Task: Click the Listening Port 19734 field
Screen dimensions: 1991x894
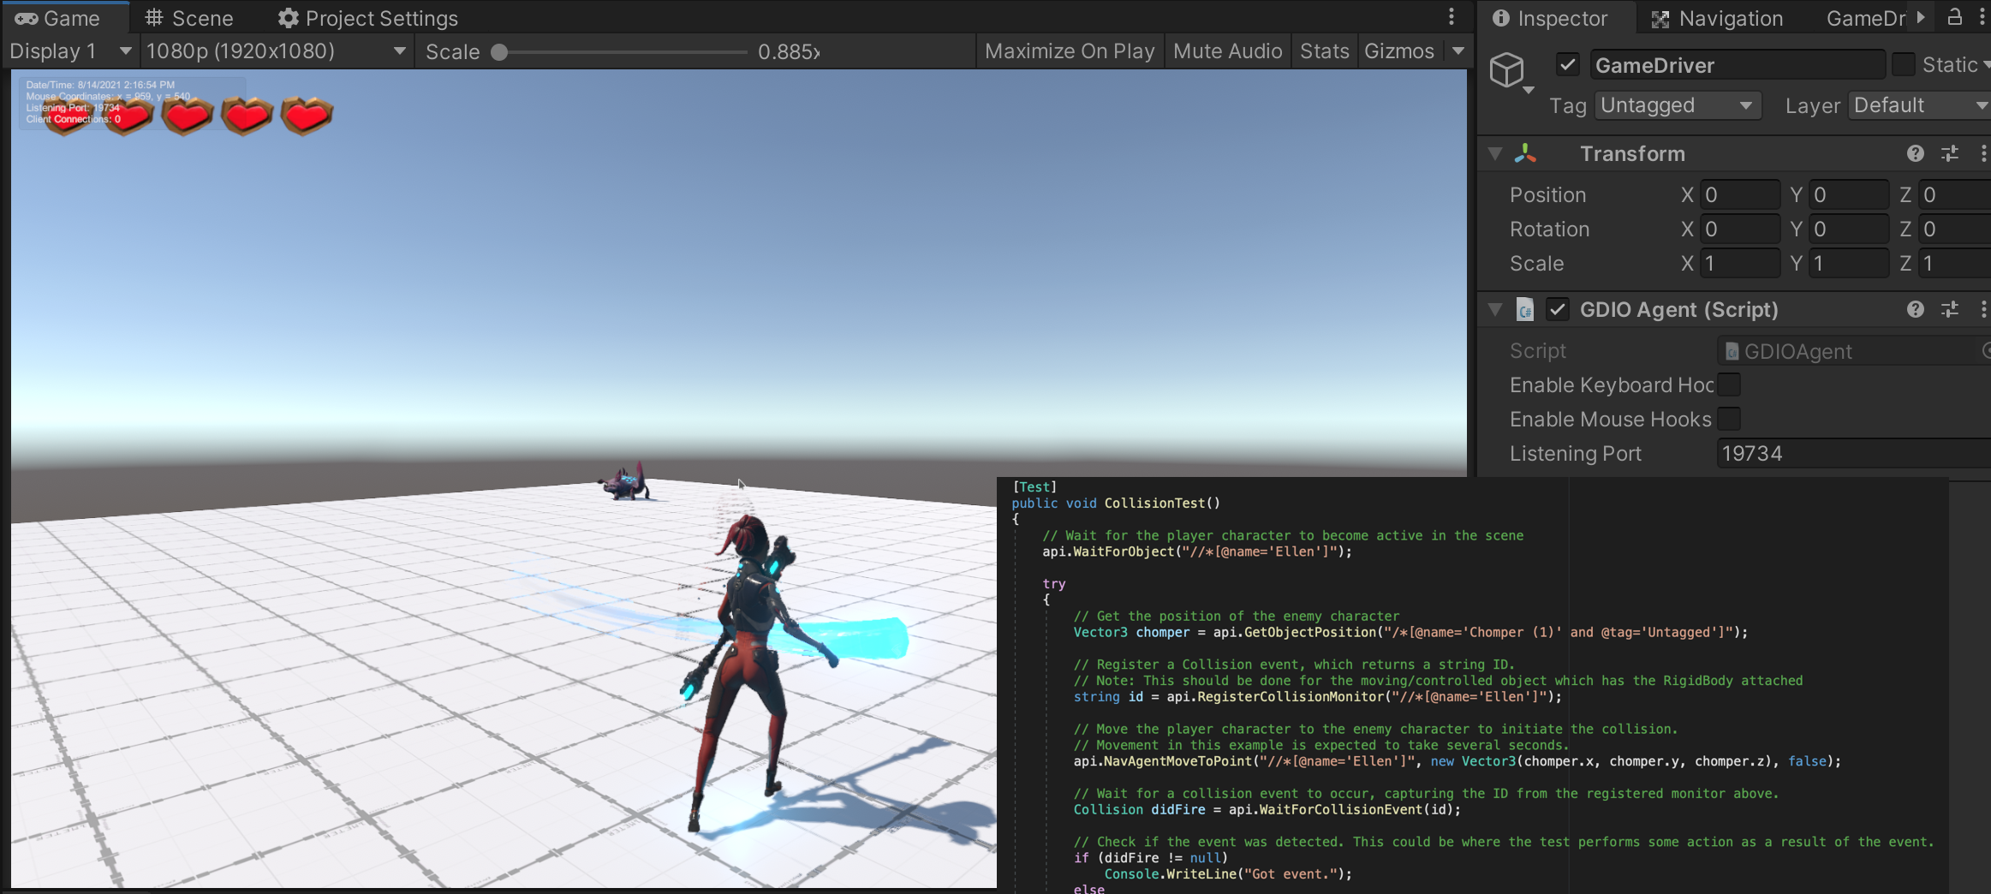Action: click(x=1854, y=453)
